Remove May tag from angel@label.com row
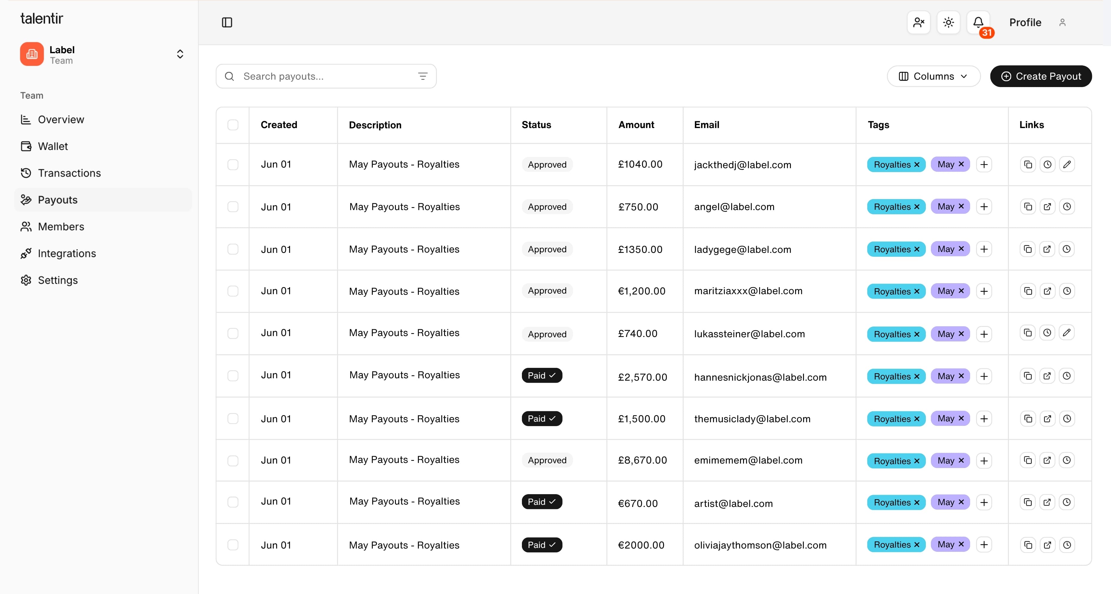 point(961,207)
